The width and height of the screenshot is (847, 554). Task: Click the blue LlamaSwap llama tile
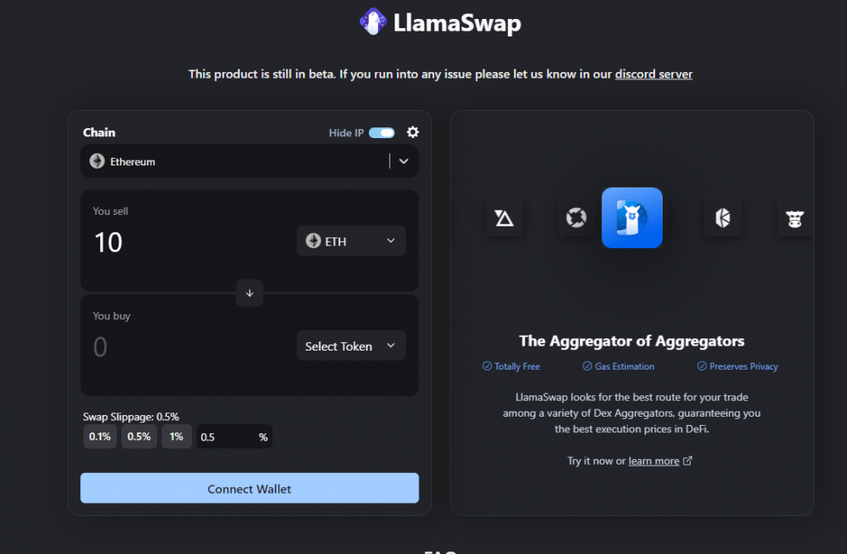(632, 217)
